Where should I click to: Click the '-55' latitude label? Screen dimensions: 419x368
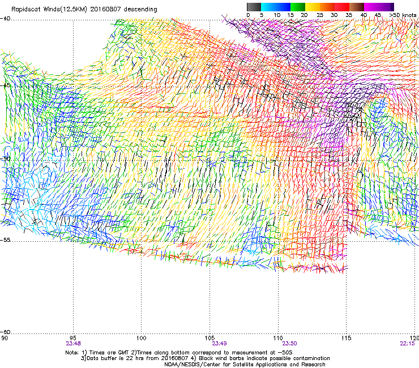[5, 239]
